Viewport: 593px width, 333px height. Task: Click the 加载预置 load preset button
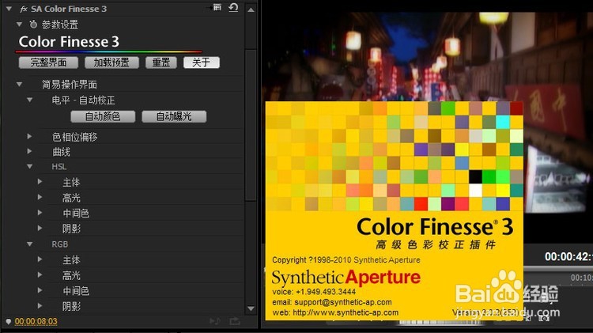(x=111, y=62)
